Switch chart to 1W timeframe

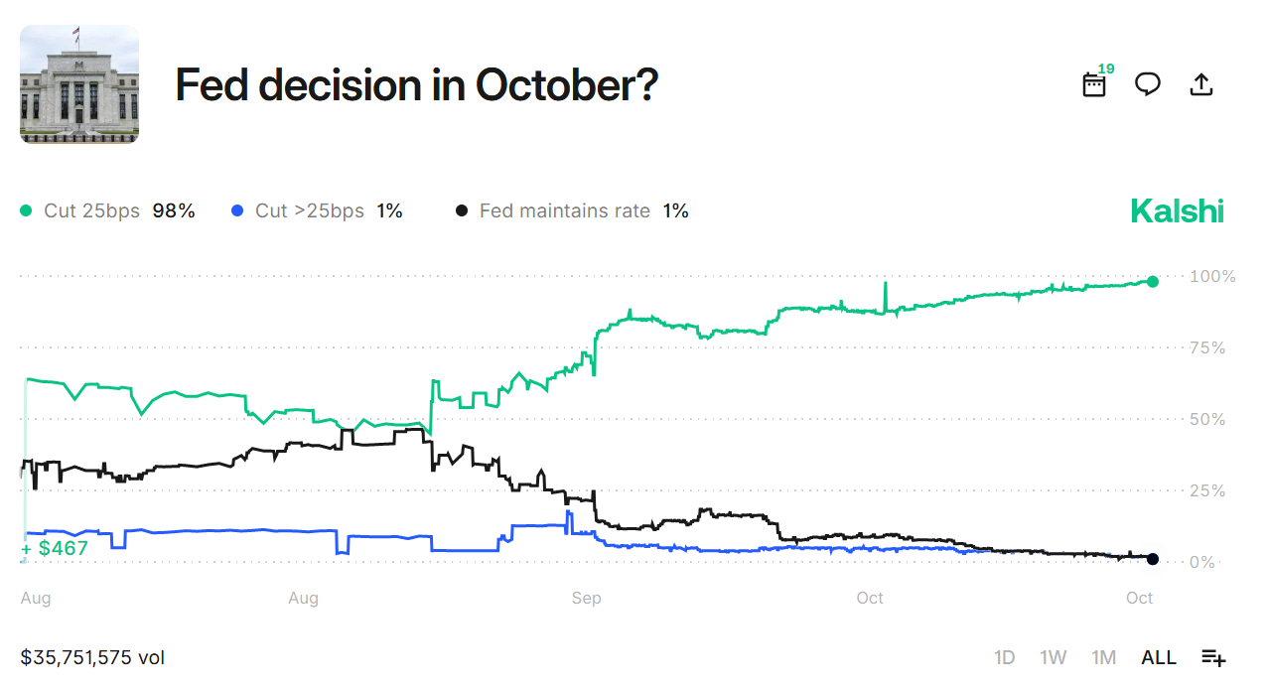coord(1054,657)
